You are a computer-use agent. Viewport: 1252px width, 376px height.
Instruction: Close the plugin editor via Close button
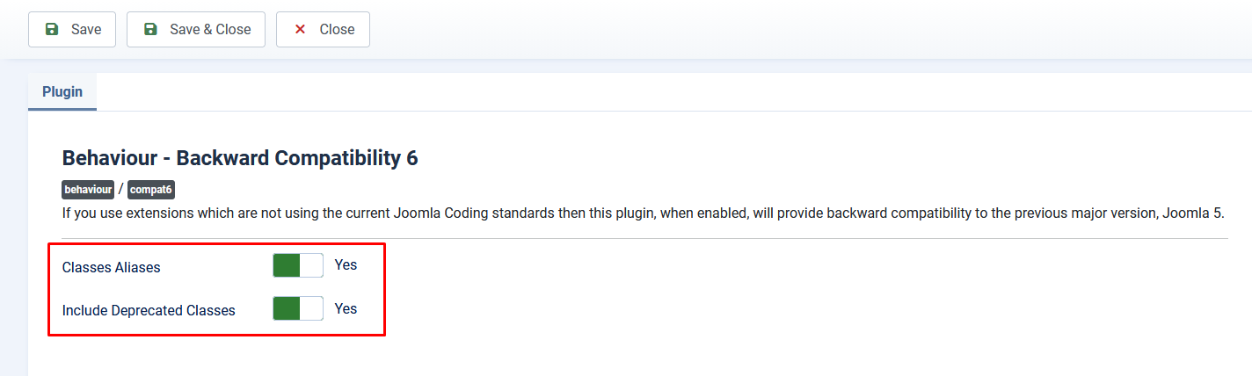coord(323,29)
